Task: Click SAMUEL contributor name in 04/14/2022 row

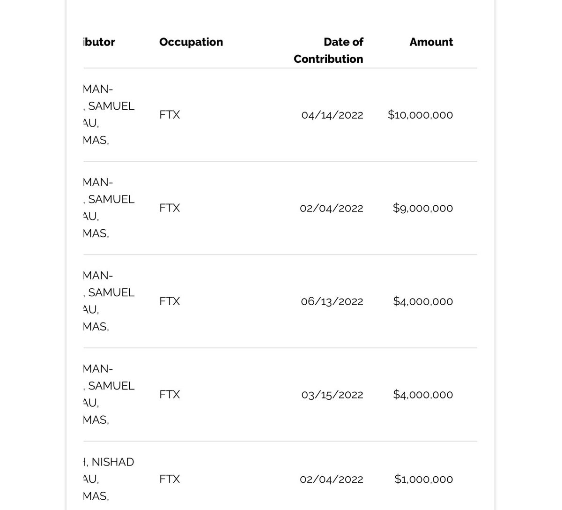Action: (x=111, y=106)
